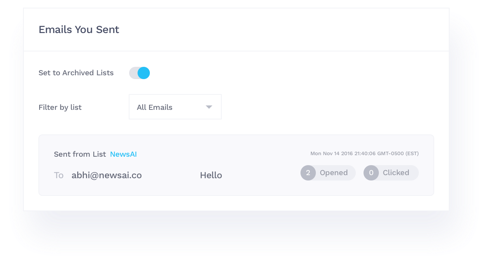
Task: Click the circular badge showing 2 opens
Action: (308, 173)
